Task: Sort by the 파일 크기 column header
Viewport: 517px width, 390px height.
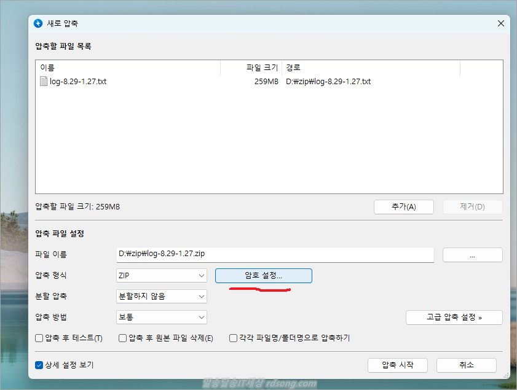Action: tap(261, 68)
